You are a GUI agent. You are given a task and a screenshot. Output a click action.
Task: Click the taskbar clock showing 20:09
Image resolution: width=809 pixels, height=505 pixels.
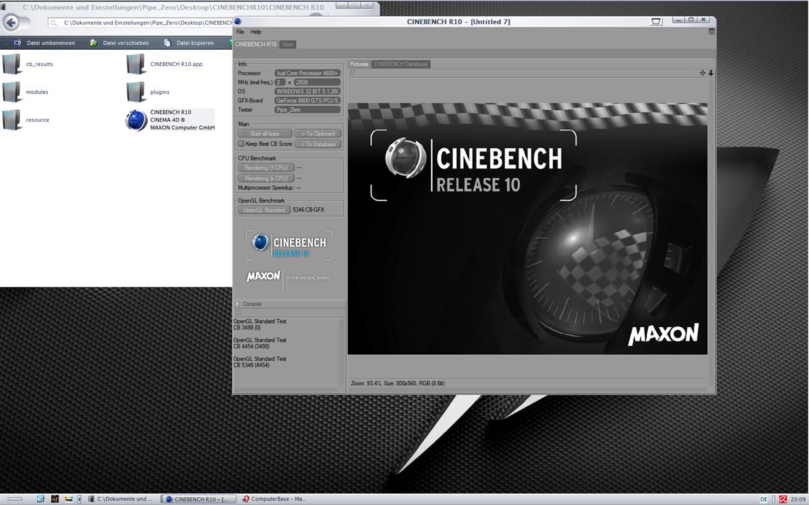click(798, 499)
